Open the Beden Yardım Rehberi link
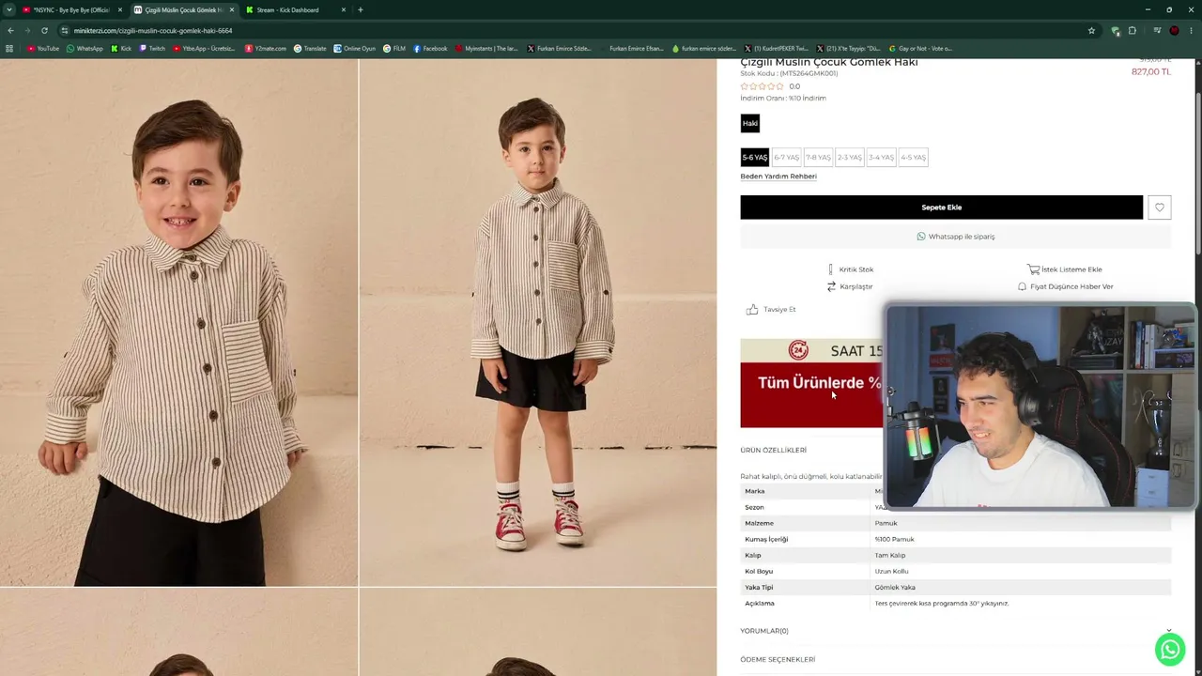 tap(778, 177)
